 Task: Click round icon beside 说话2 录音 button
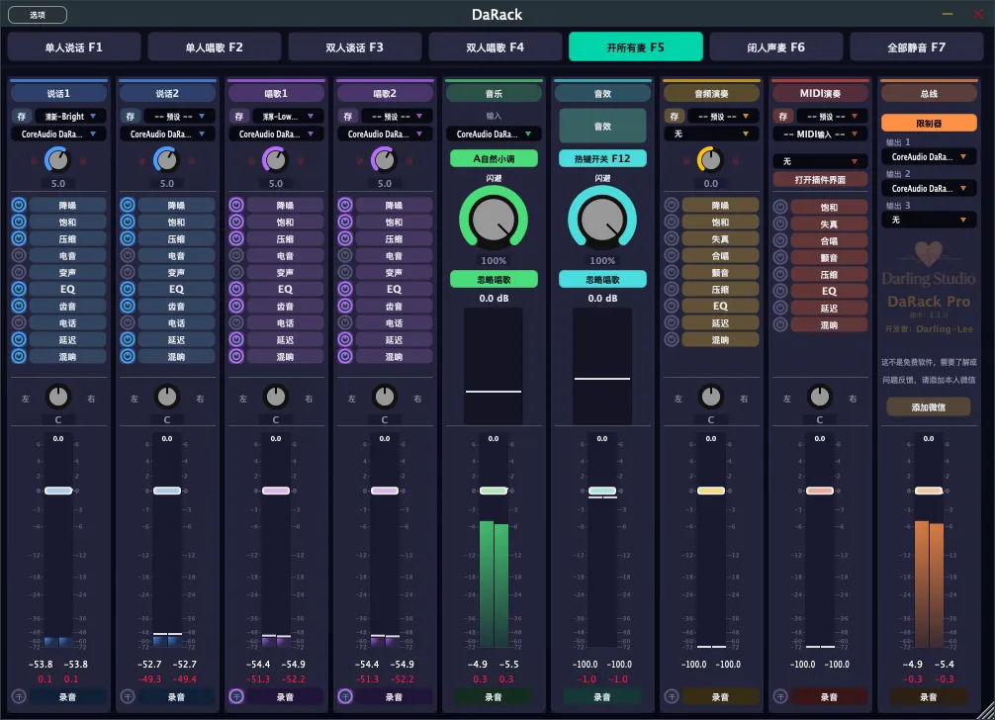tap(128, 696)
